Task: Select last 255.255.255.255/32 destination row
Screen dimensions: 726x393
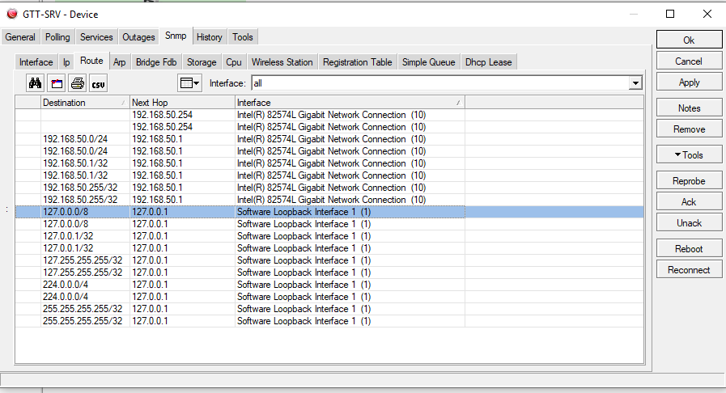Action: point(329,321)
